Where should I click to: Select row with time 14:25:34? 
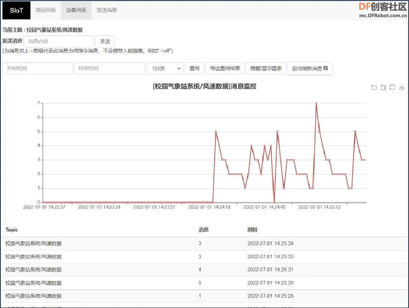click(204, 244)
